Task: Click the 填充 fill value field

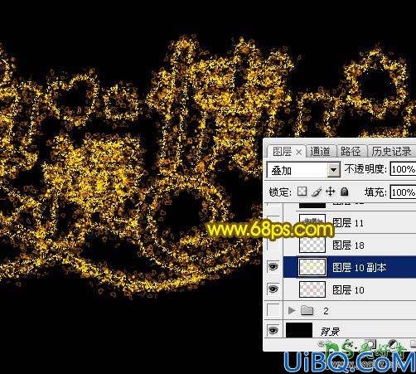Action: pos(404,192)
